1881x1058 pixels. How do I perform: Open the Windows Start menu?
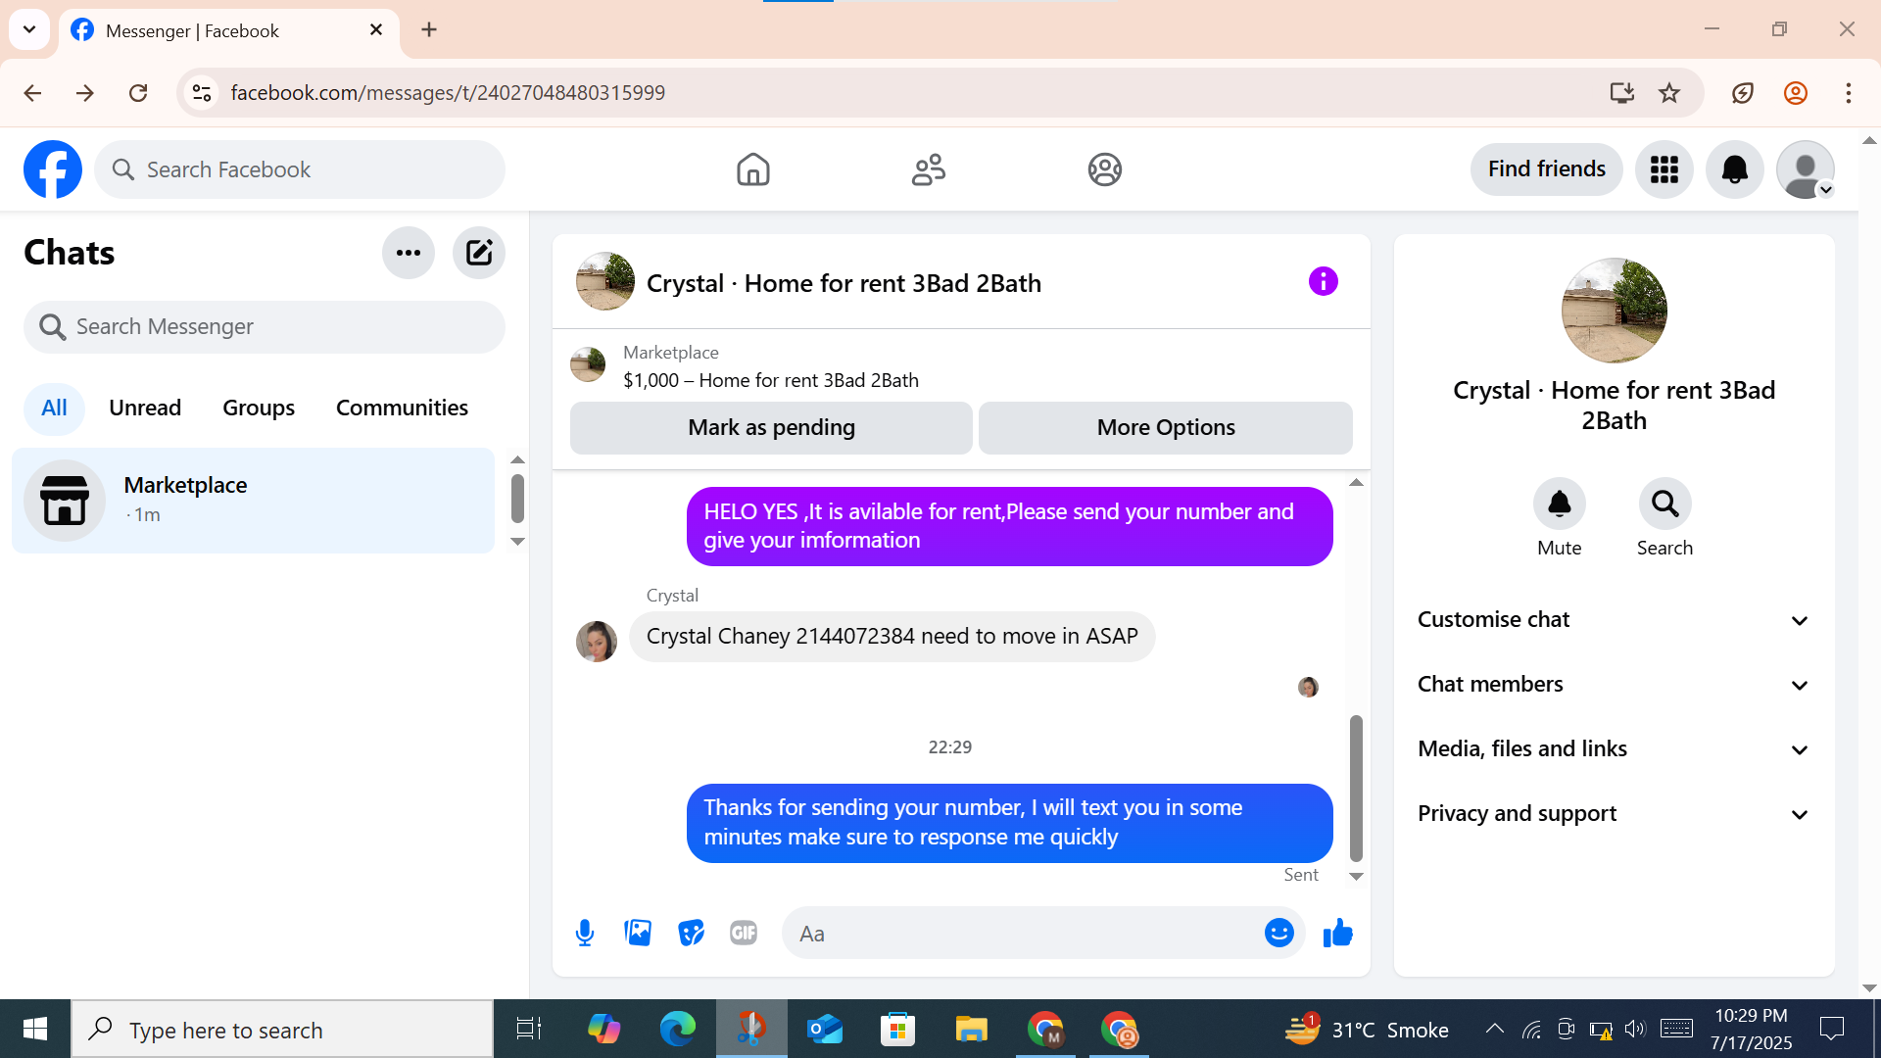tap(35, 1029)
